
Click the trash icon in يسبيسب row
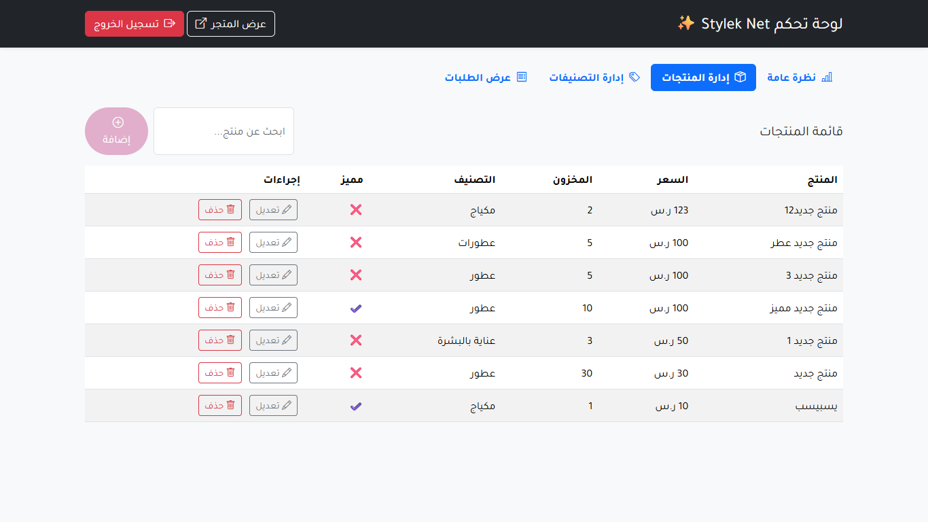click(x=230, y=405)
